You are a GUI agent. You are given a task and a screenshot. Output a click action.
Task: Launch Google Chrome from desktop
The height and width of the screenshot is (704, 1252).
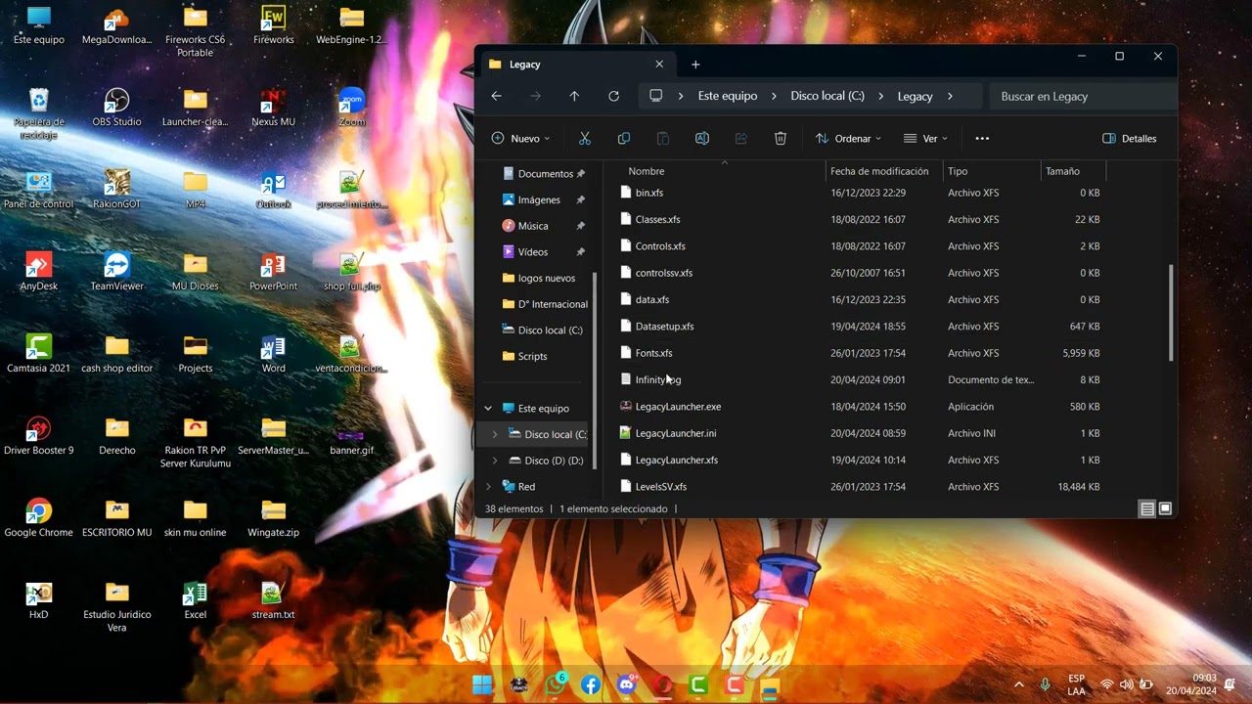(x=39, y=517)
